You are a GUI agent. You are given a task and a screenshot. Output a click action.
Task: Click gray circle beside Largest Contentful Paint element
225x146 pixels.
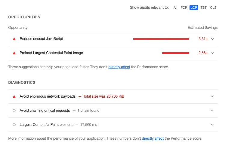(14, 125)
